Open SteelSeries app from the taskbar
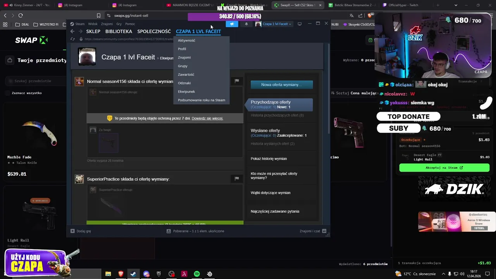 tap(210, 274)
